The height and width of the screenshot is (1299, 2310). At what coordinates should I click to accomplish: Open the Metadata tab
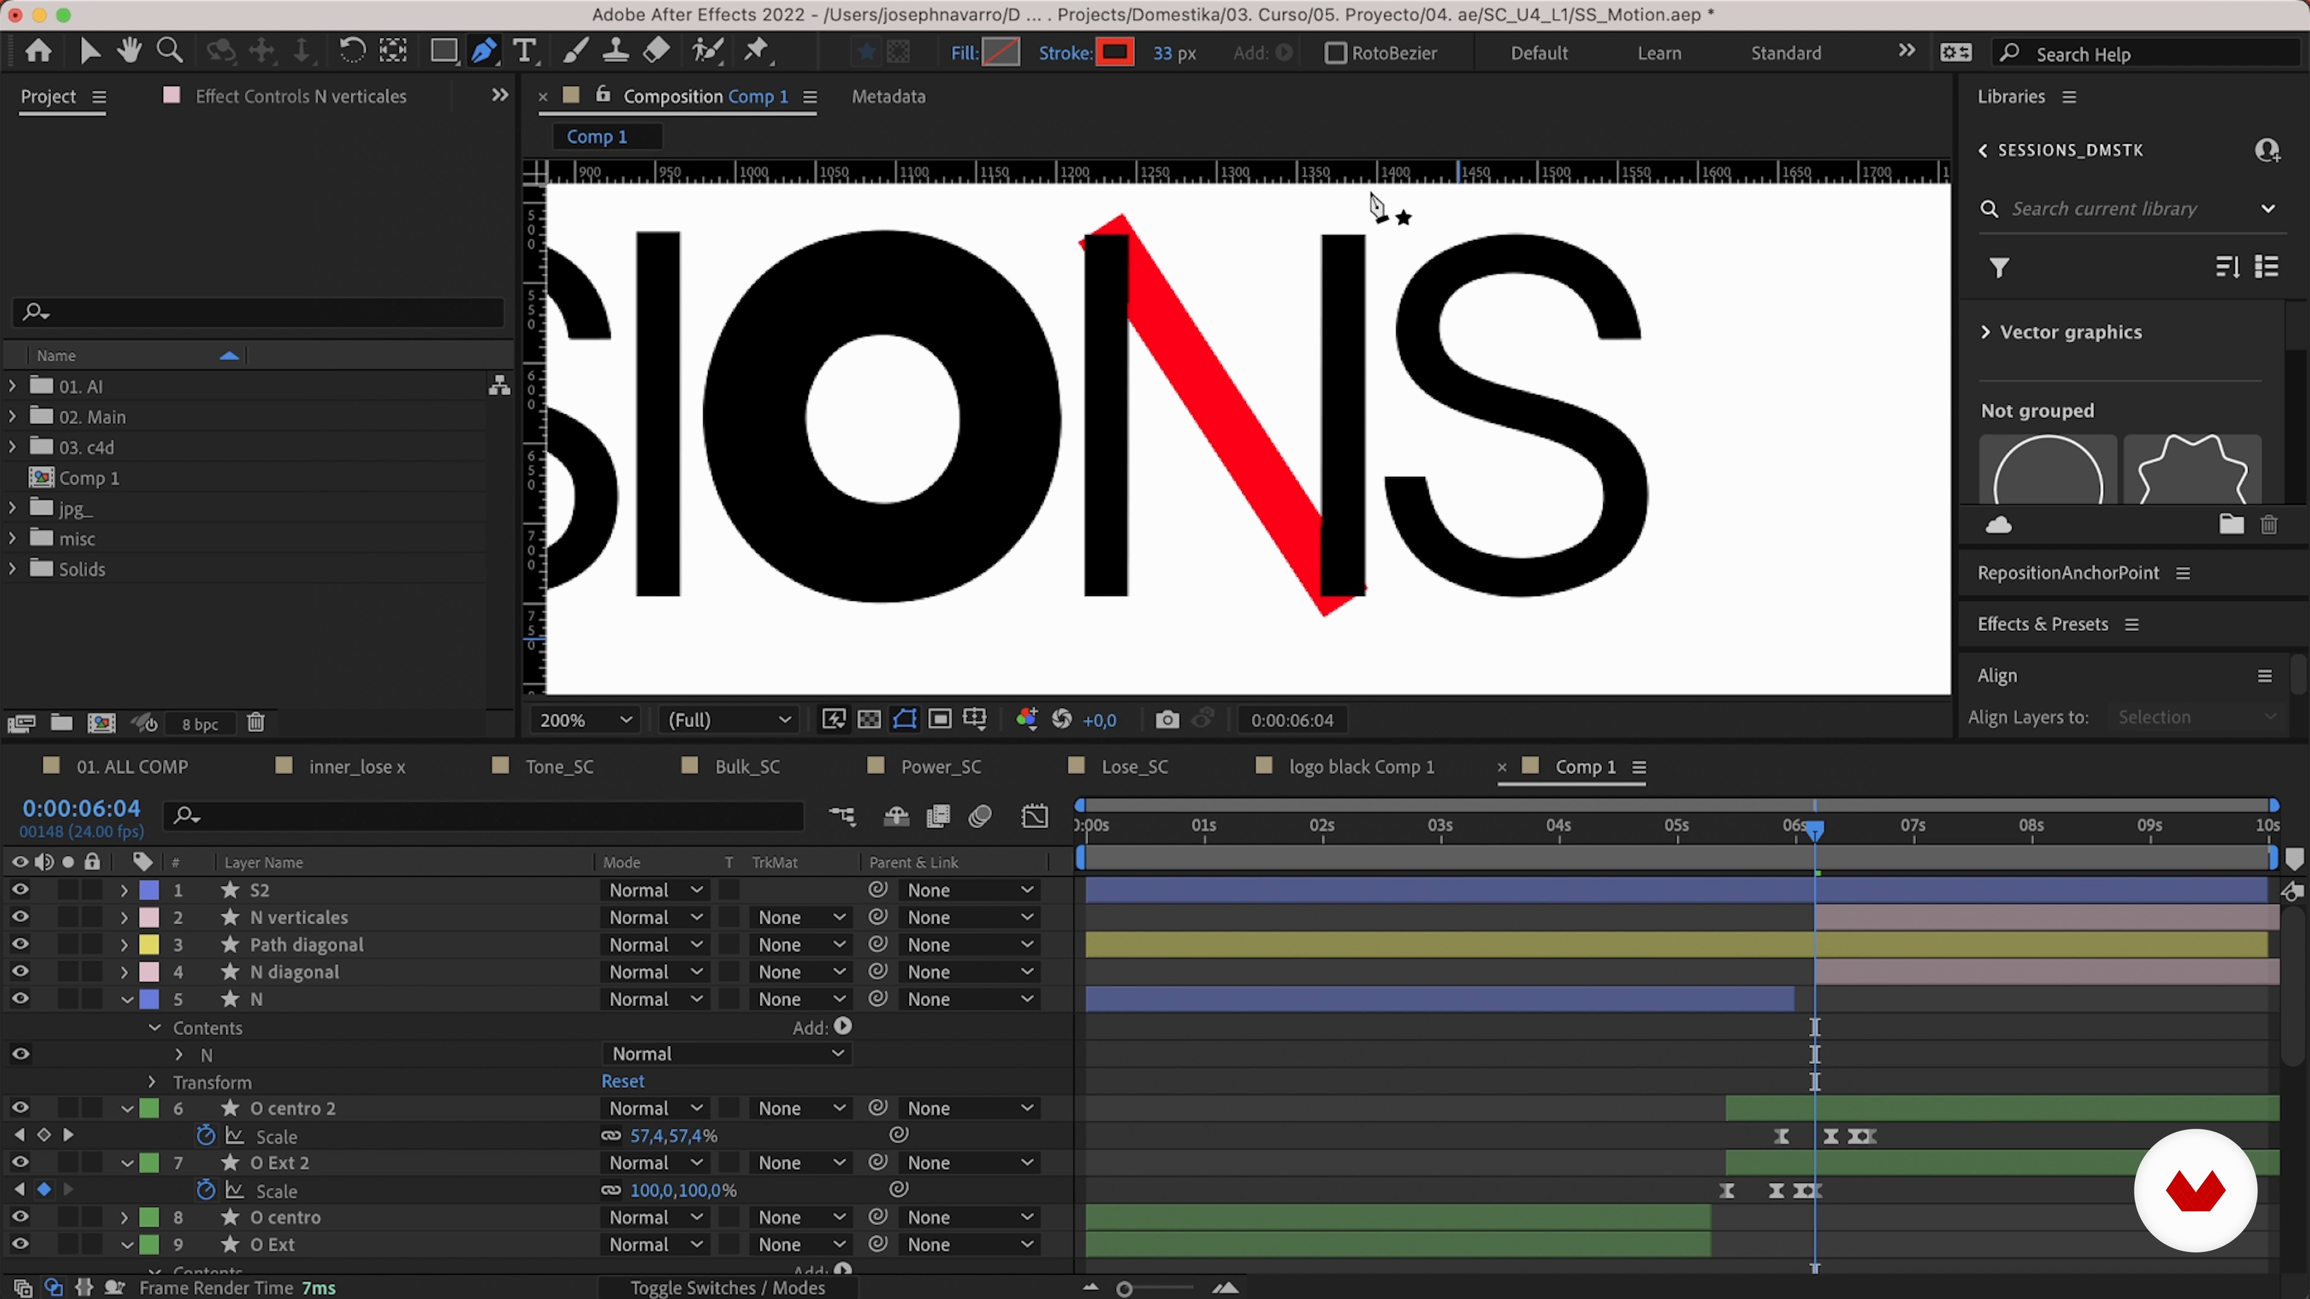click(888, 97)
